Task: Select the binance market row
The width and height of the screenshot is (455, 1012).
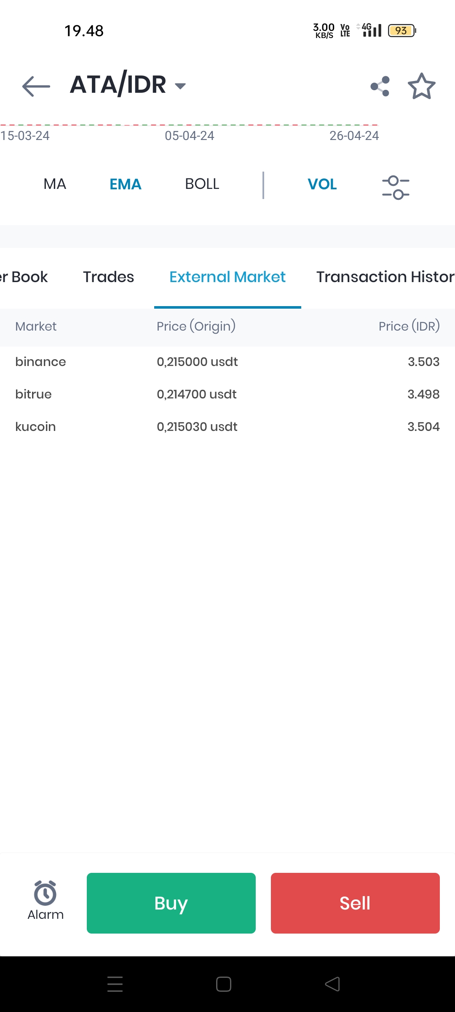Action: [x=227, y=362]
